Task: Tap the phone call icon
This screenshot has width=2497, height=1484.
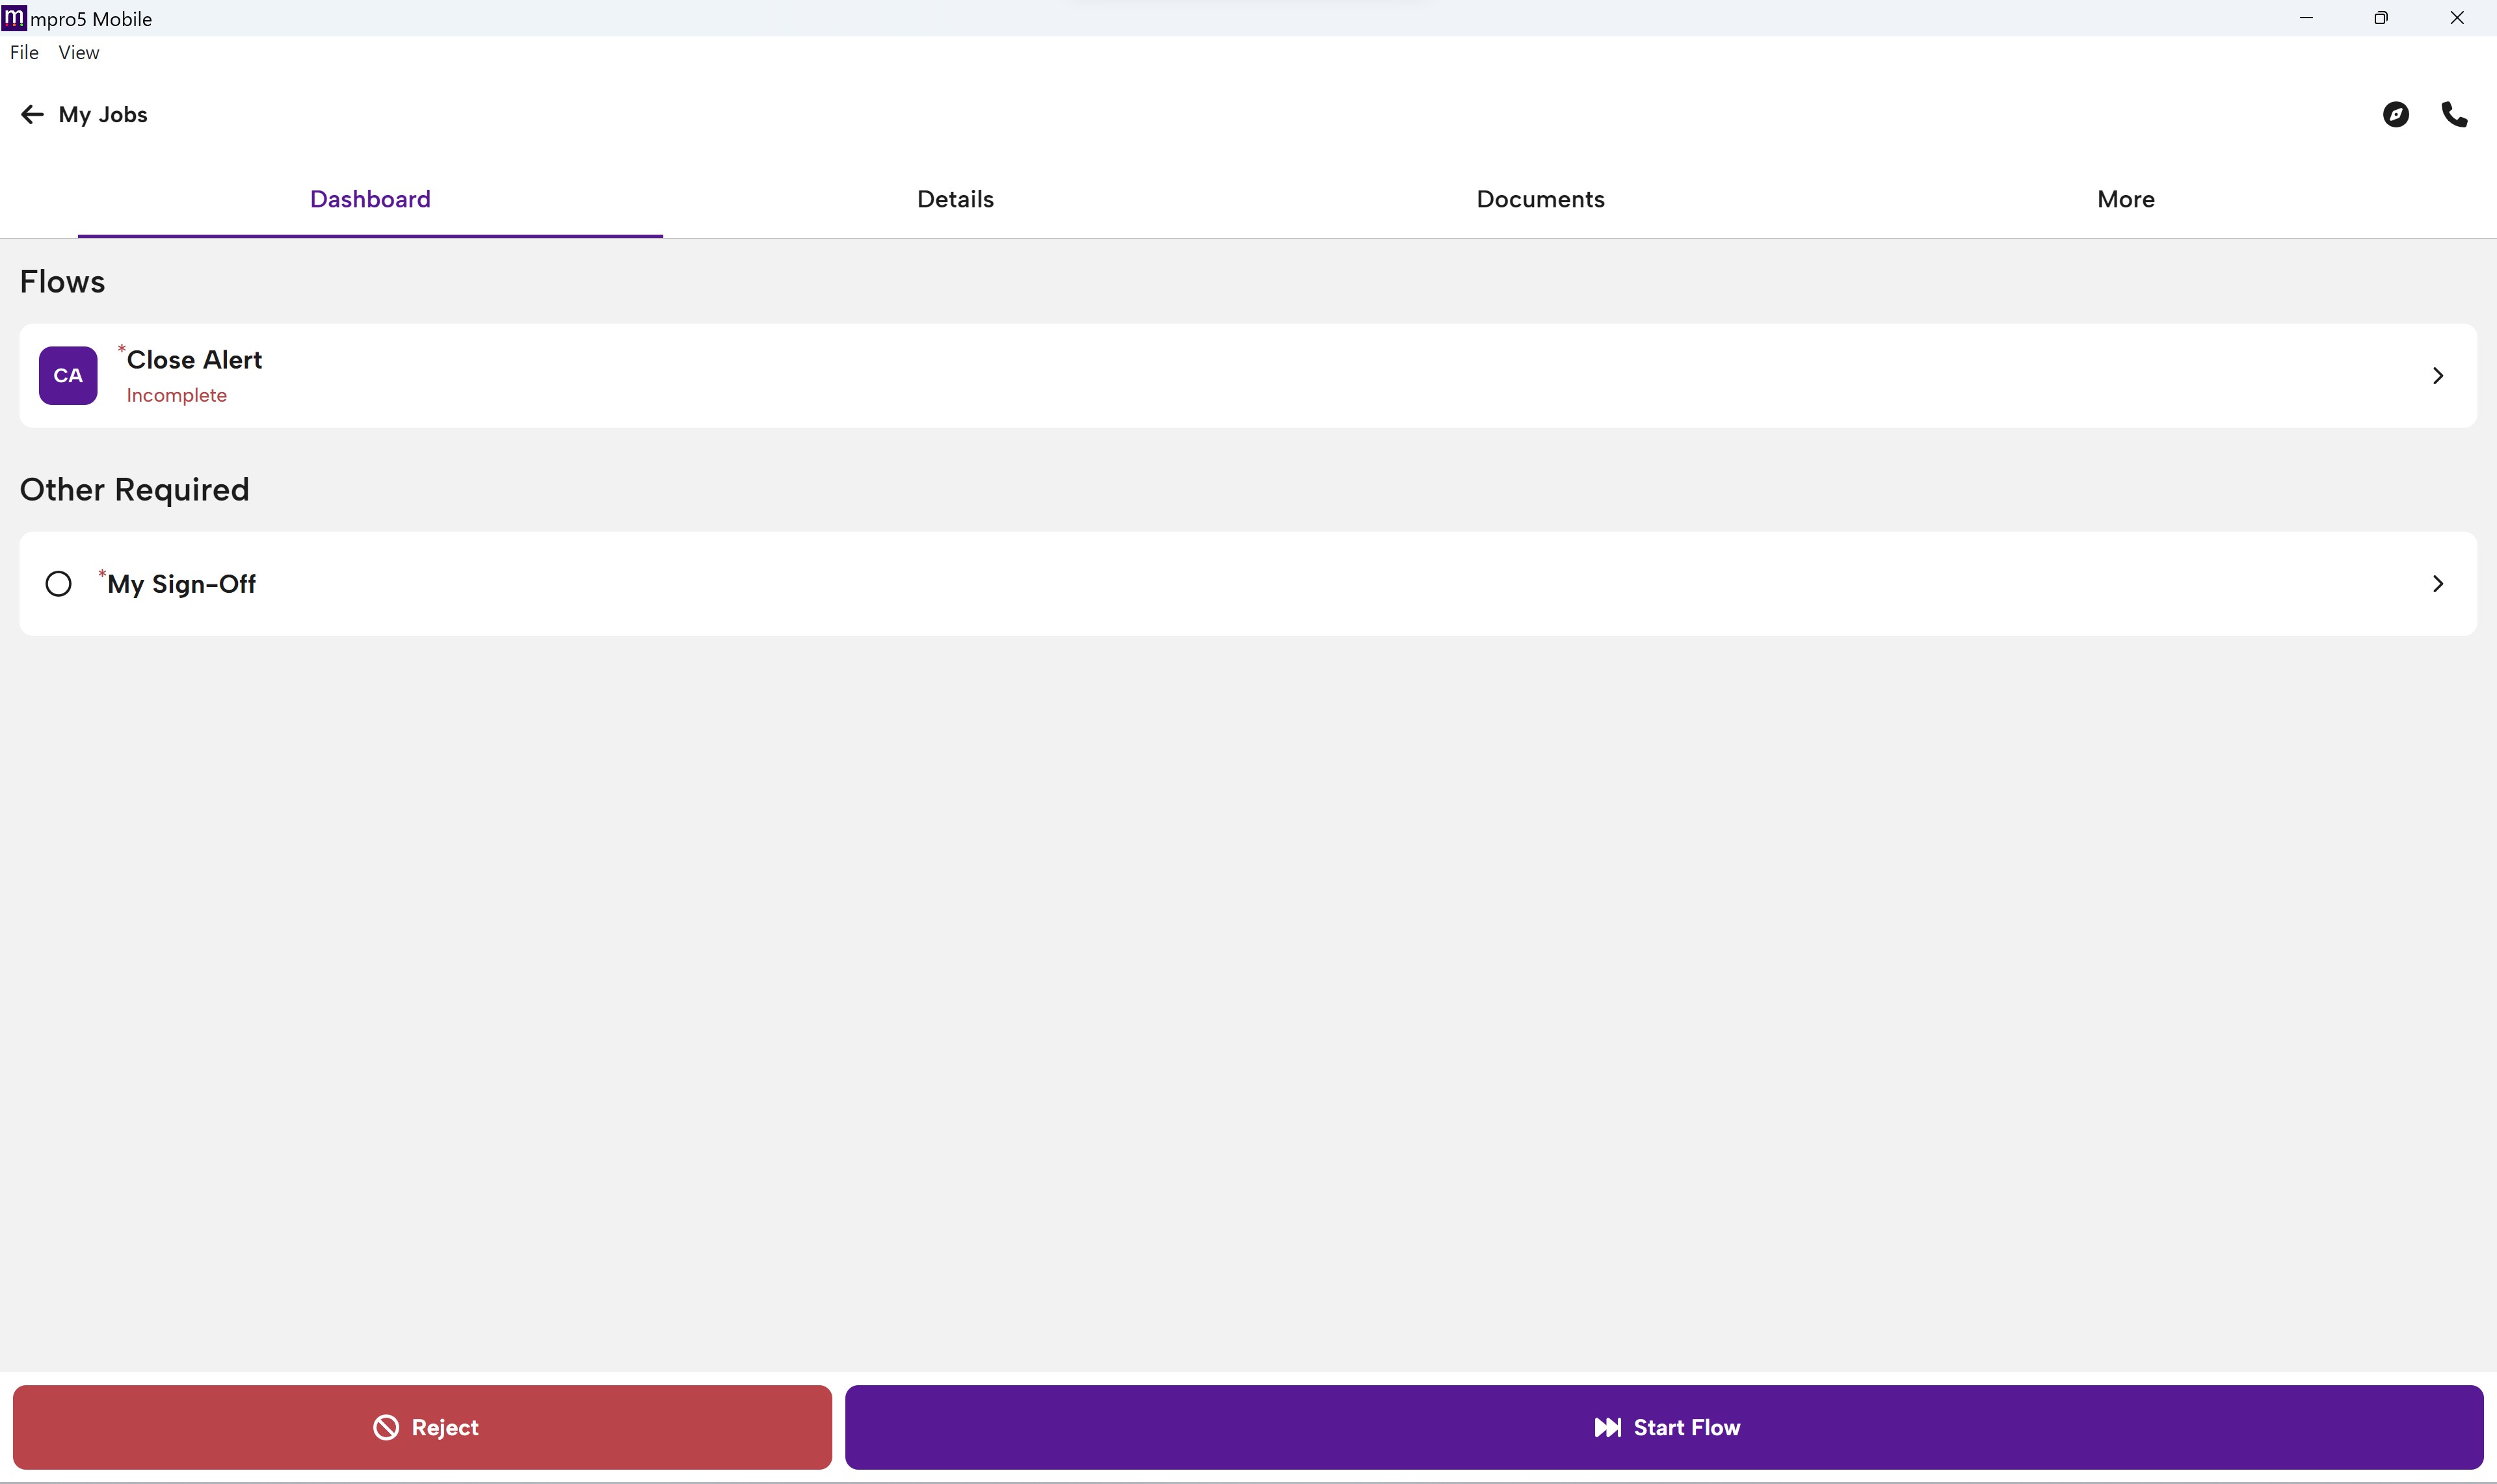Action: pyautogui.click(x=2454, y=115)
